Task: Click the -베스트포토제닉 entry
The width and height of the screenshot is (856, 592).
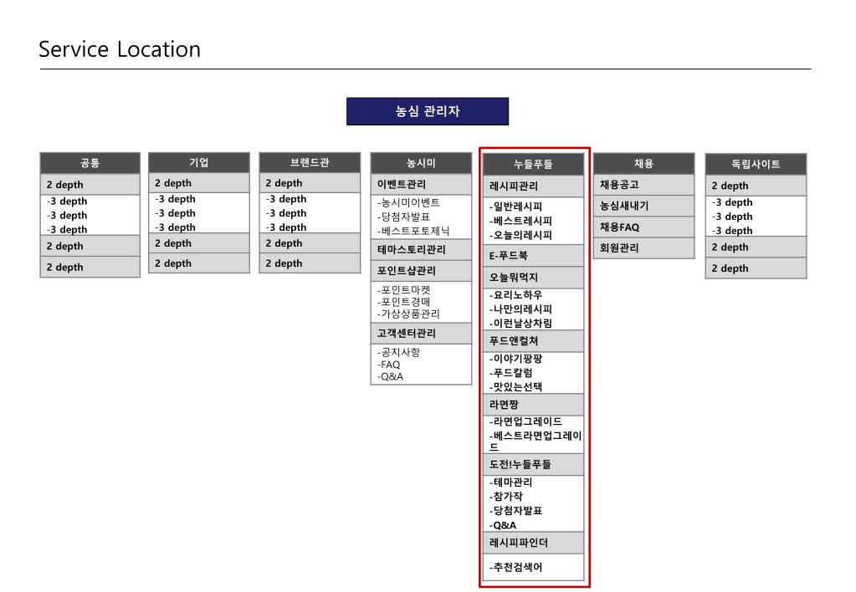Action: [x=413, y=231]
